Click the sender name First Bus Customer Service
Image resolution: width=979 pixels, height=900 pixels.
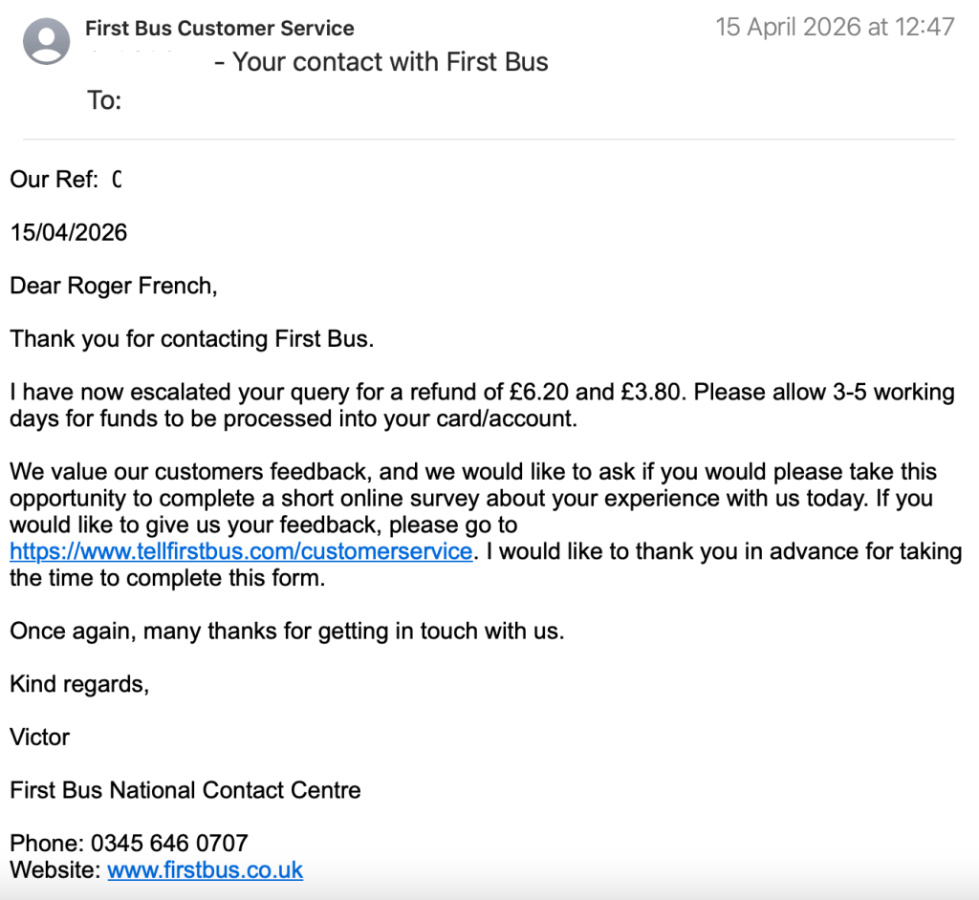click(219, 29)
